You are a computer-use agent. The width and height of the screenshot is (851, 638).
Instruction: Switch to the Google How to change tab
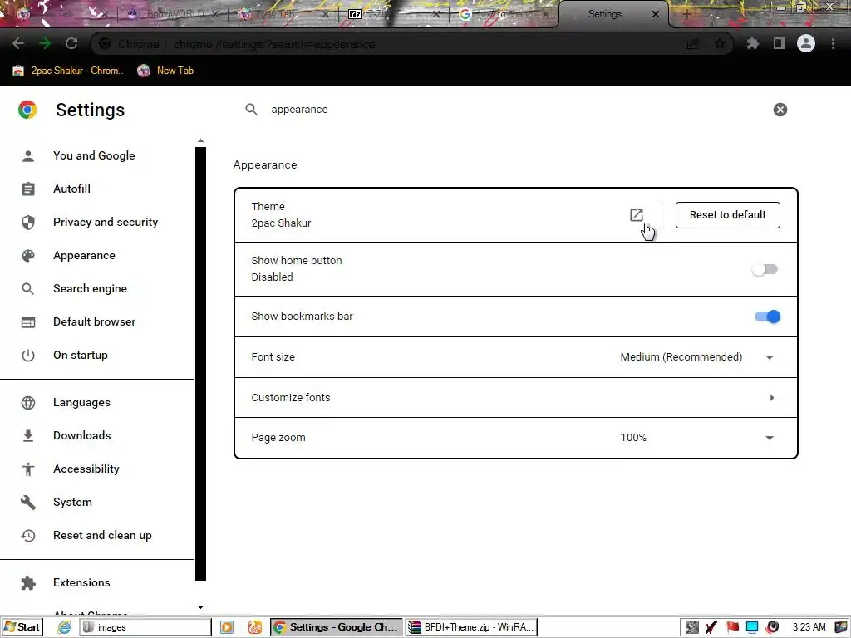point(502,14)
